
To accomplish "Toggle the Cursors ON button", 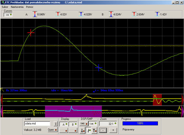I will point(8,15).
